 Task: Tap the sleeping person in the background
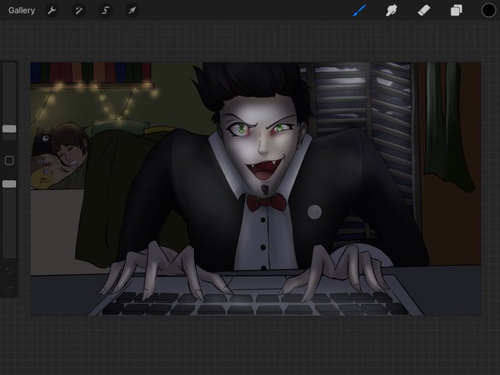[x=68, y=149]
